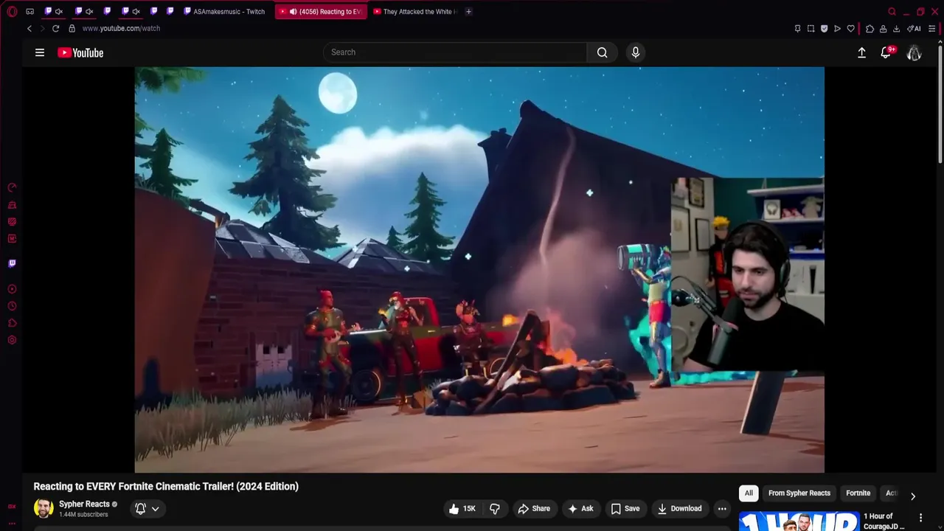Take a snapshot with capture icon
Screen dimensions: 944x531
pyautogui.click(x=811, y=28)
